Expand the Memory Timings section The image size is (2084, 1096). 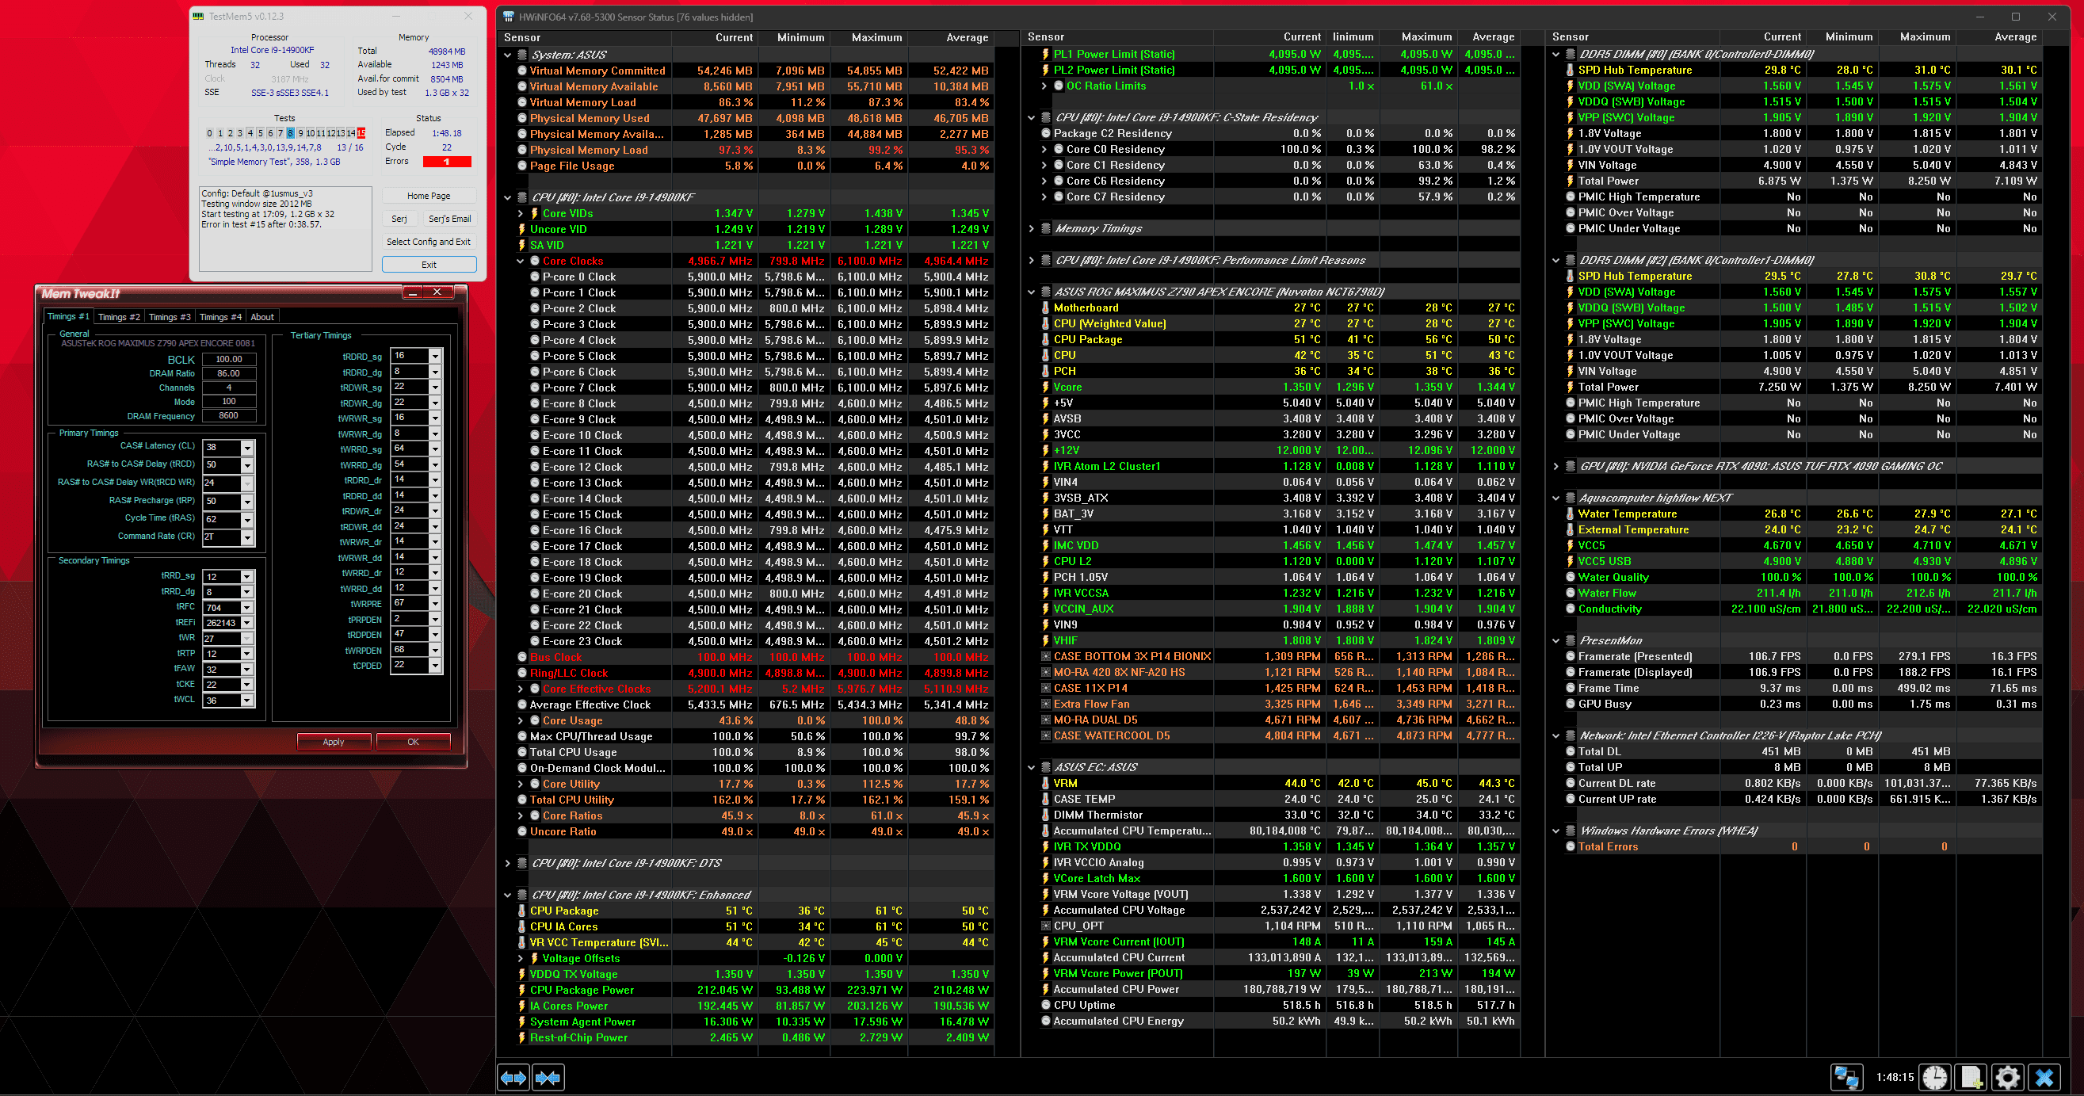coord(1031,229)
